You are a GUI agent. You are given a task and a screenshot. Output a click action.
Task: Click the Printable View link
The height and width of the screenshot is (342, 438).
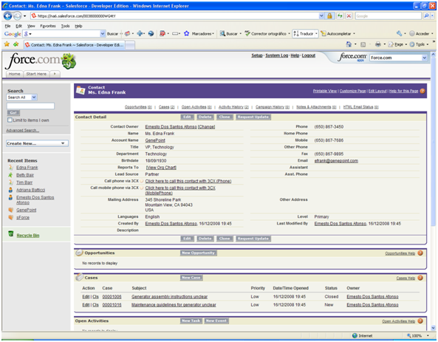(325, 91)
